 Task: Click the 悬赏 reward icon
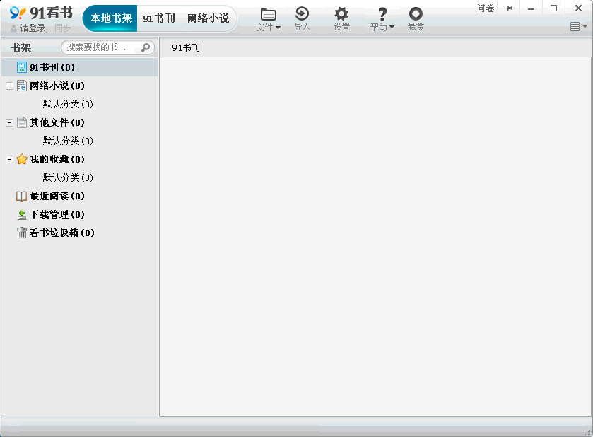pos(416,13)
